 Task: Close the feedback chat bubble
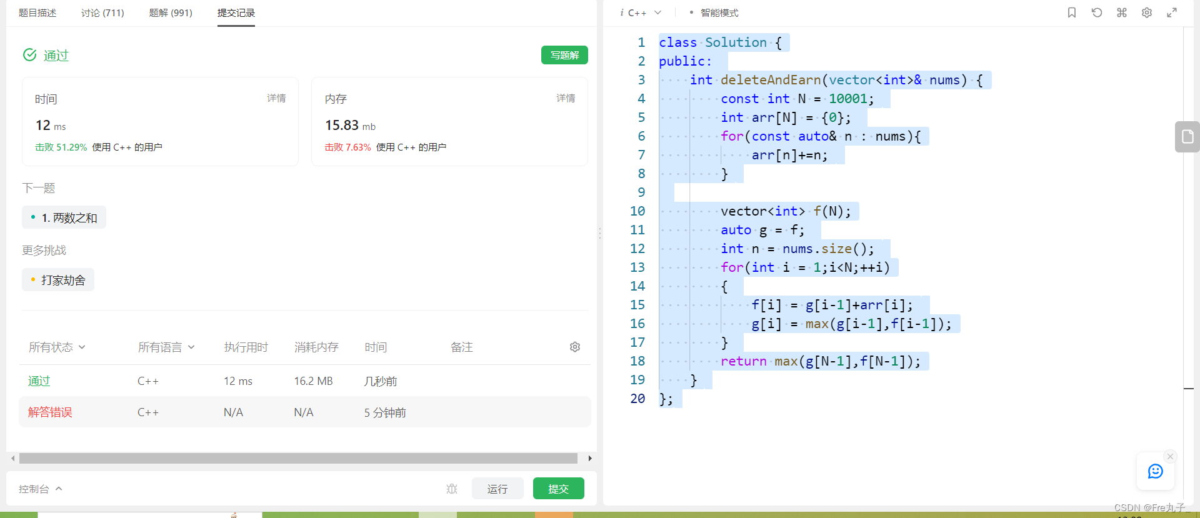pyautogui.click(x=1171, y=457)
